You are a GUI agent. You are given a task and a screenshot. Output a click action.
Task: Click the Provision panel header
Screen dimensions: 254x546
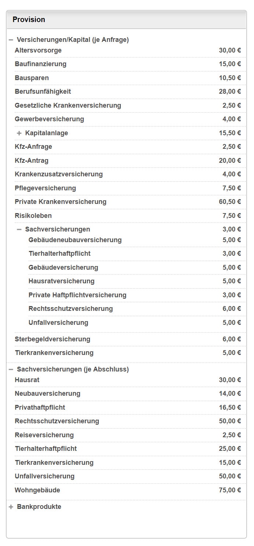tap(29, 19)
